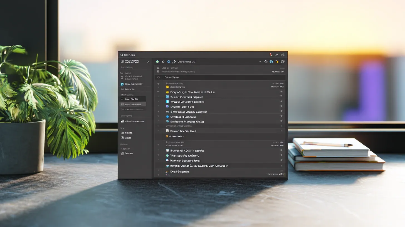
Task: Click the grid layout icon at toolbar's far right
Action: point(283,61)
